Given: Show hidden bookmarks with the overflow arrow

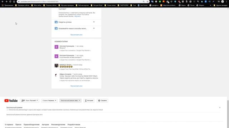Looking at the screenshot, I should point(210,5).
